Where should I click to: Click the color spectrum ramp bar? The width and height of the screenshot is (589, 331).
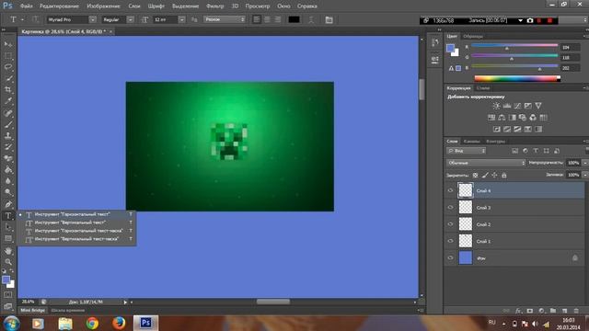(x=517, y=78)
